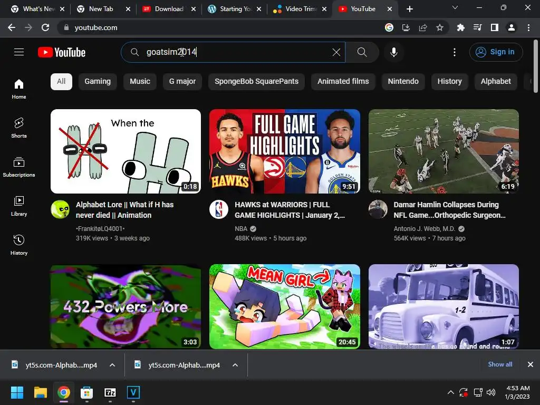
Task: Bookmark this page with the star icon
Action: pyautogui.click(x=440, y=27)
